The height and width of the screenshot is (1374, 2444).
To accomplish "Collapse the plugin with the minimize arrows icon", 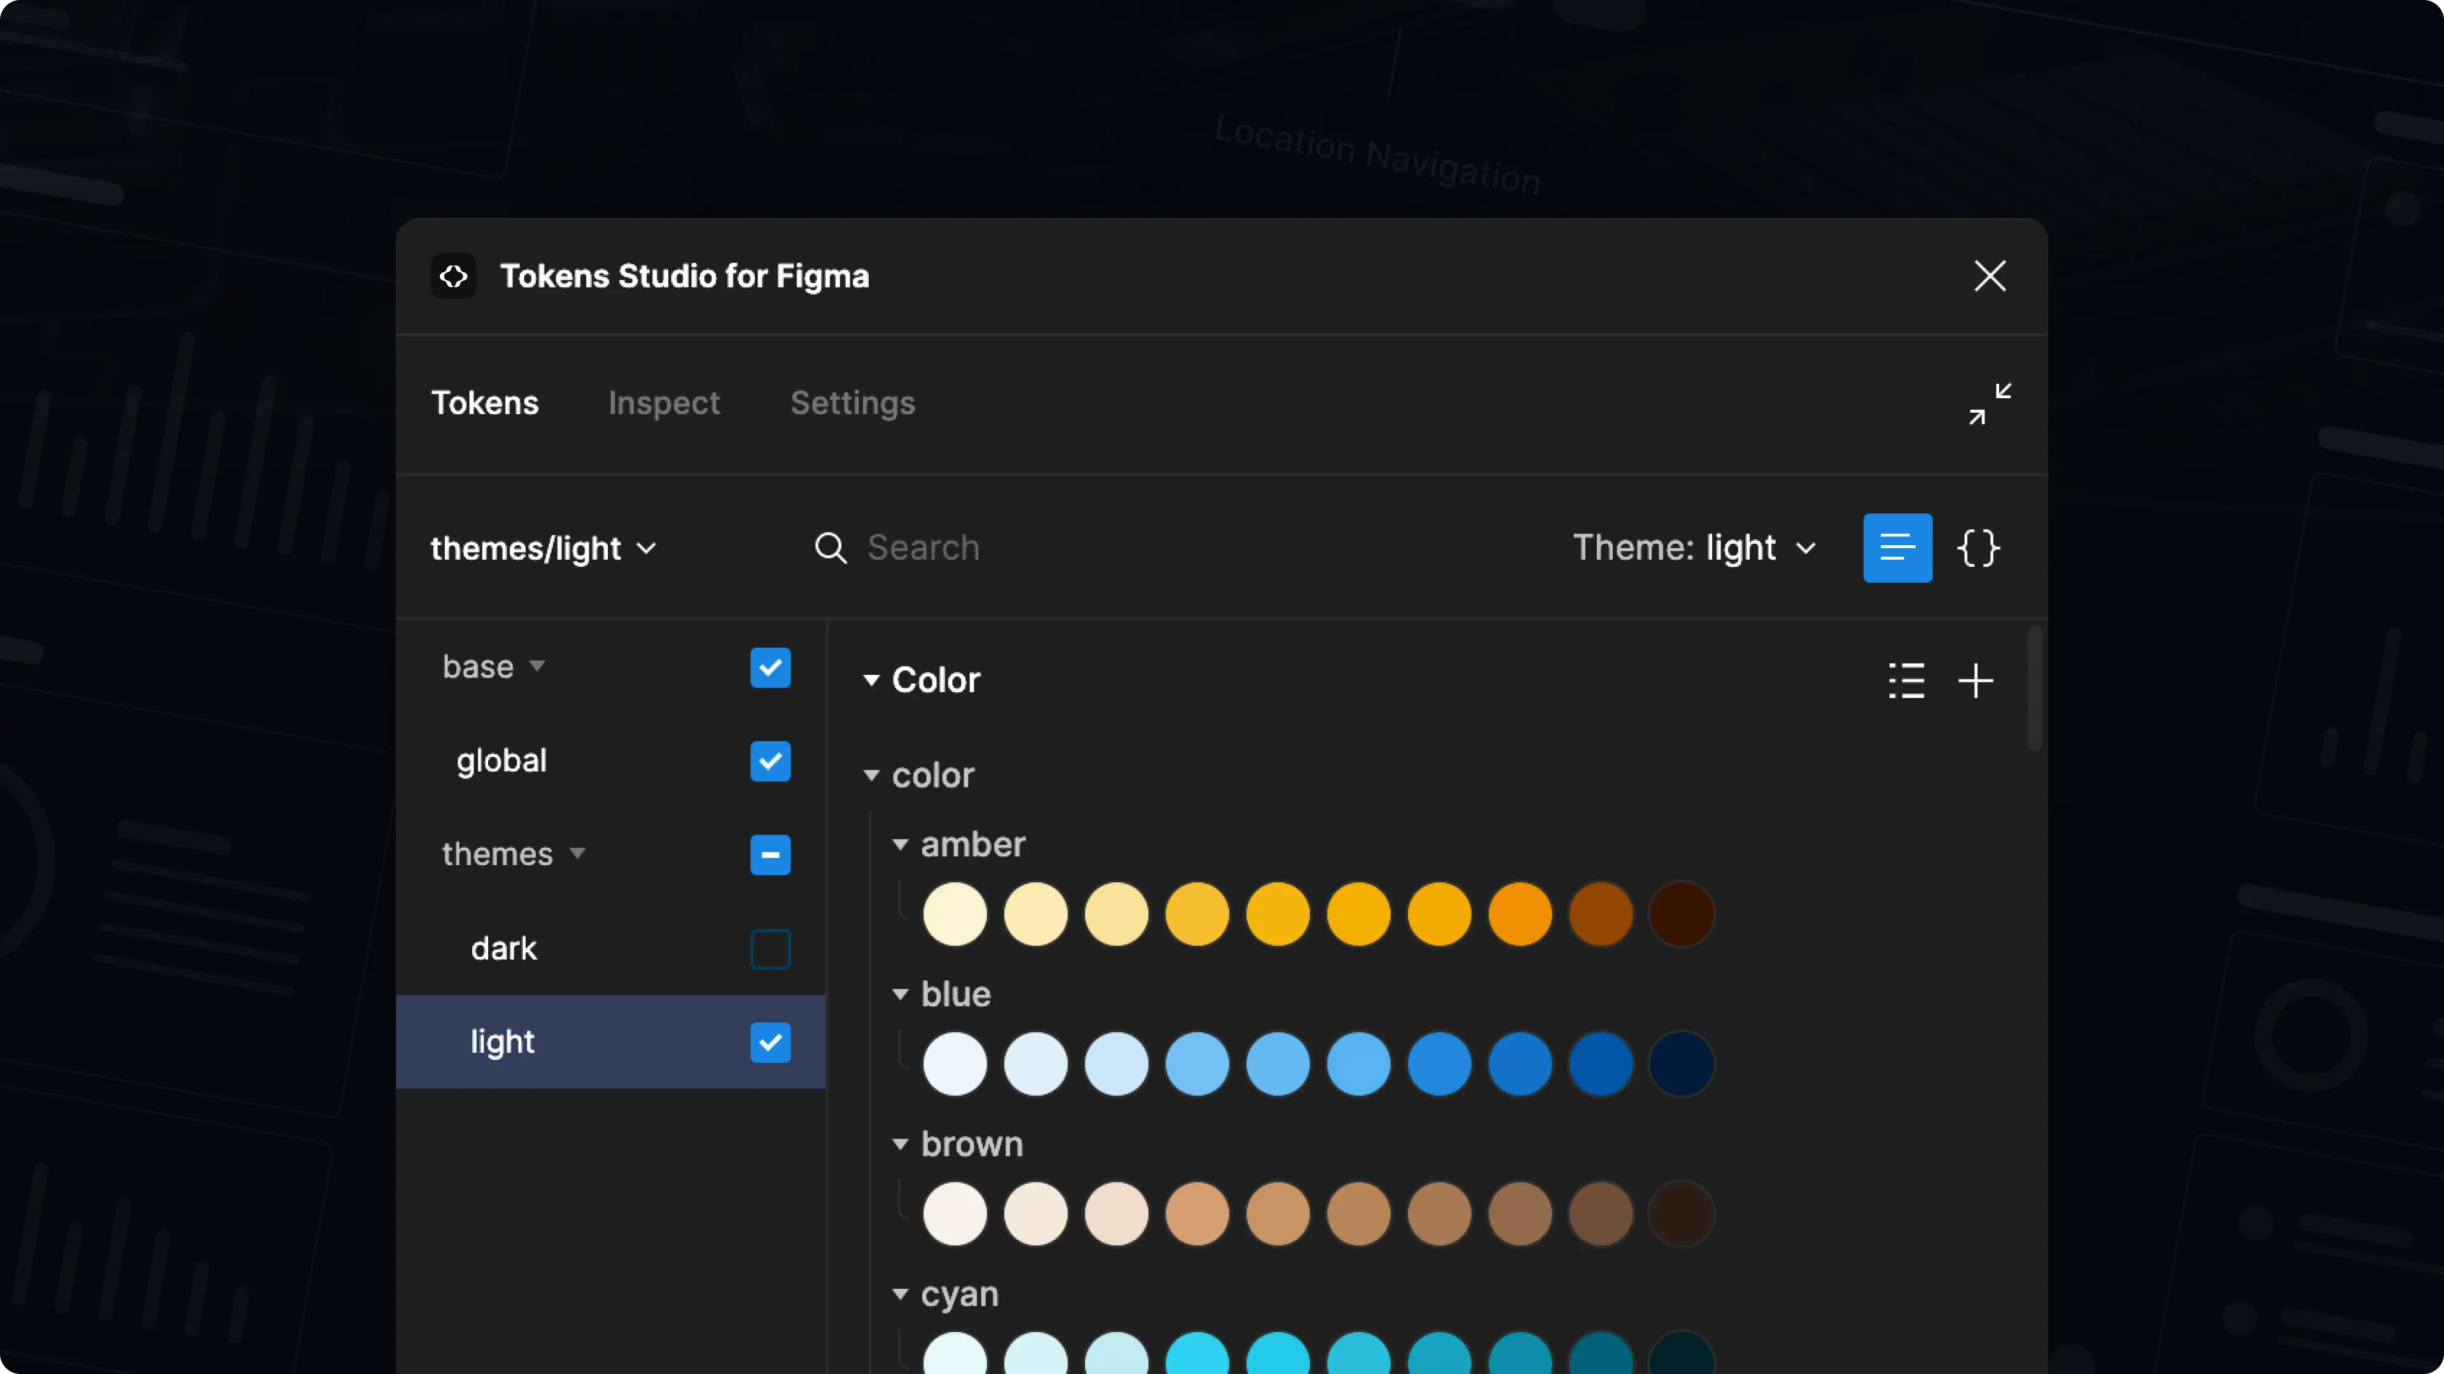I will 1990,404.
